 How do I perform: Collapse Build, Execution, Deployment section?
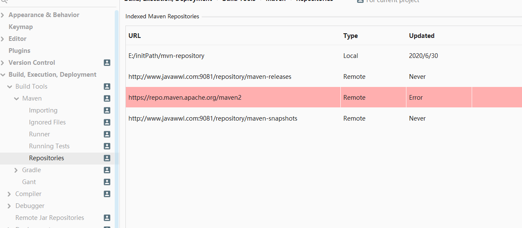pyautogui.click(x=3, y=75)
